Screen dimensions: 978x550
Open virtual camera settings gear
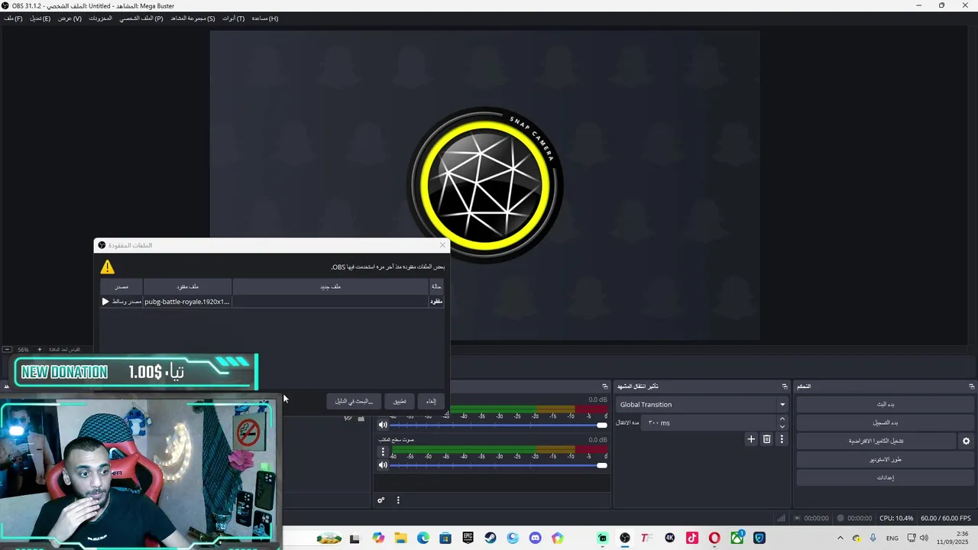(x=966, y=441)
